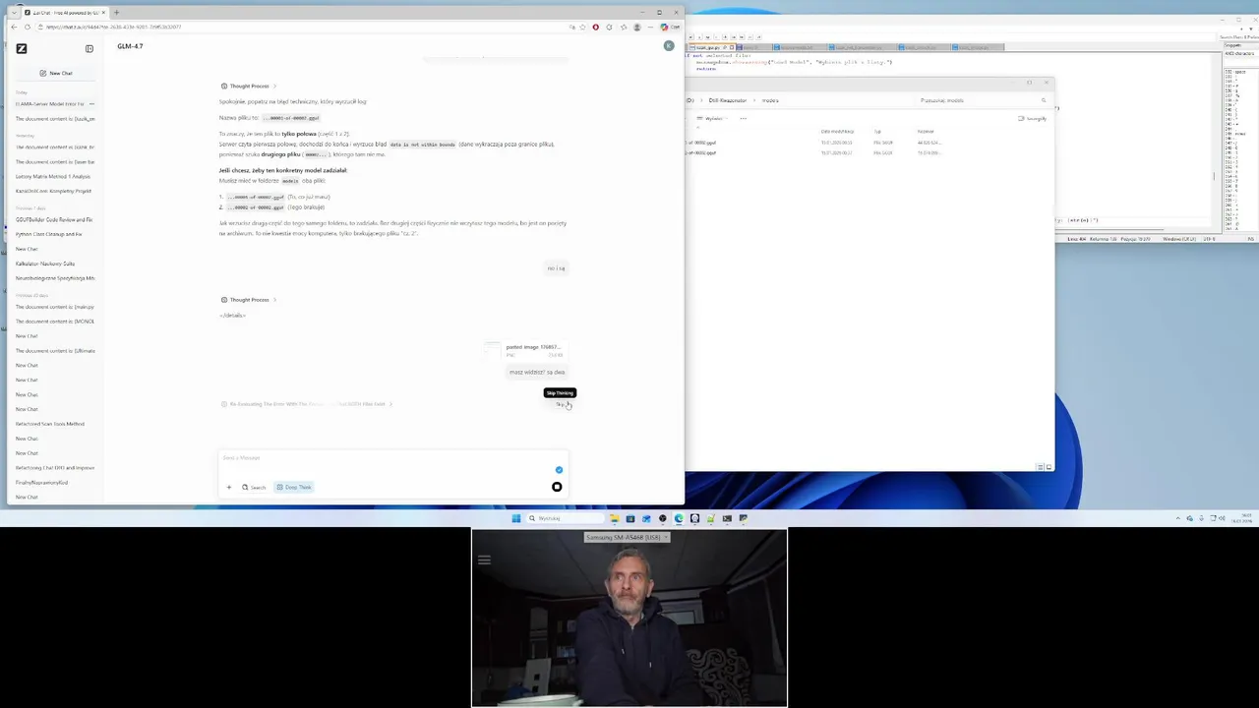This screenshot has height=708, width=1259.
Task: Click the Skip thinking button
Action: coord(560,404)
